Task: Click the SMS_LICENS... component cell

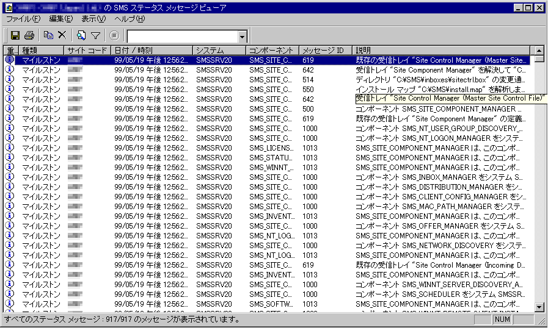Action: [x=271, y=148]
